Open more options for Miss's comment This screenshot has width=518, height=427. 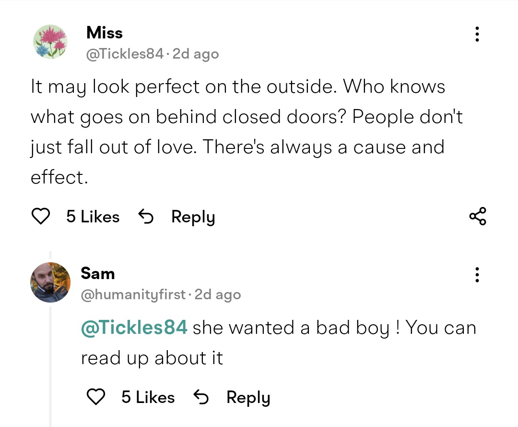tap(476, 34)
